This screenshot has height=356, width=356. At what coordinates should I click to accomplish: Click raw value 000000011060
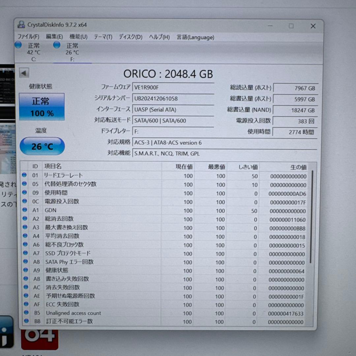click(287, 220)
